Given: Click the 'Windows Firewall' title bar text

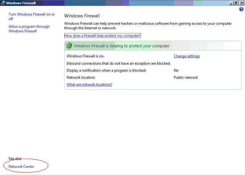Looking at the screenshot, I should point(21,3).
